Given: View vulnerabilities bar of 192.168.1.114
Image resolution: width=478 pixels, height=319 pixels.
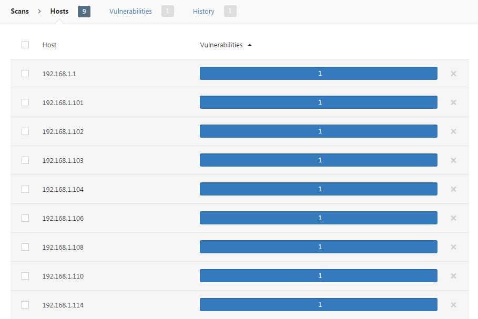Looking at the screenshot, I should click(319, 304).
